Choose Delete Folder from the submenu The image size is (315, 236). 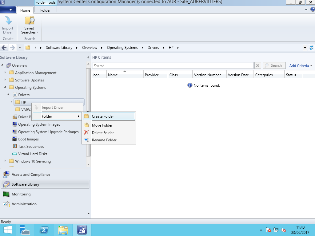pos(109,133)
